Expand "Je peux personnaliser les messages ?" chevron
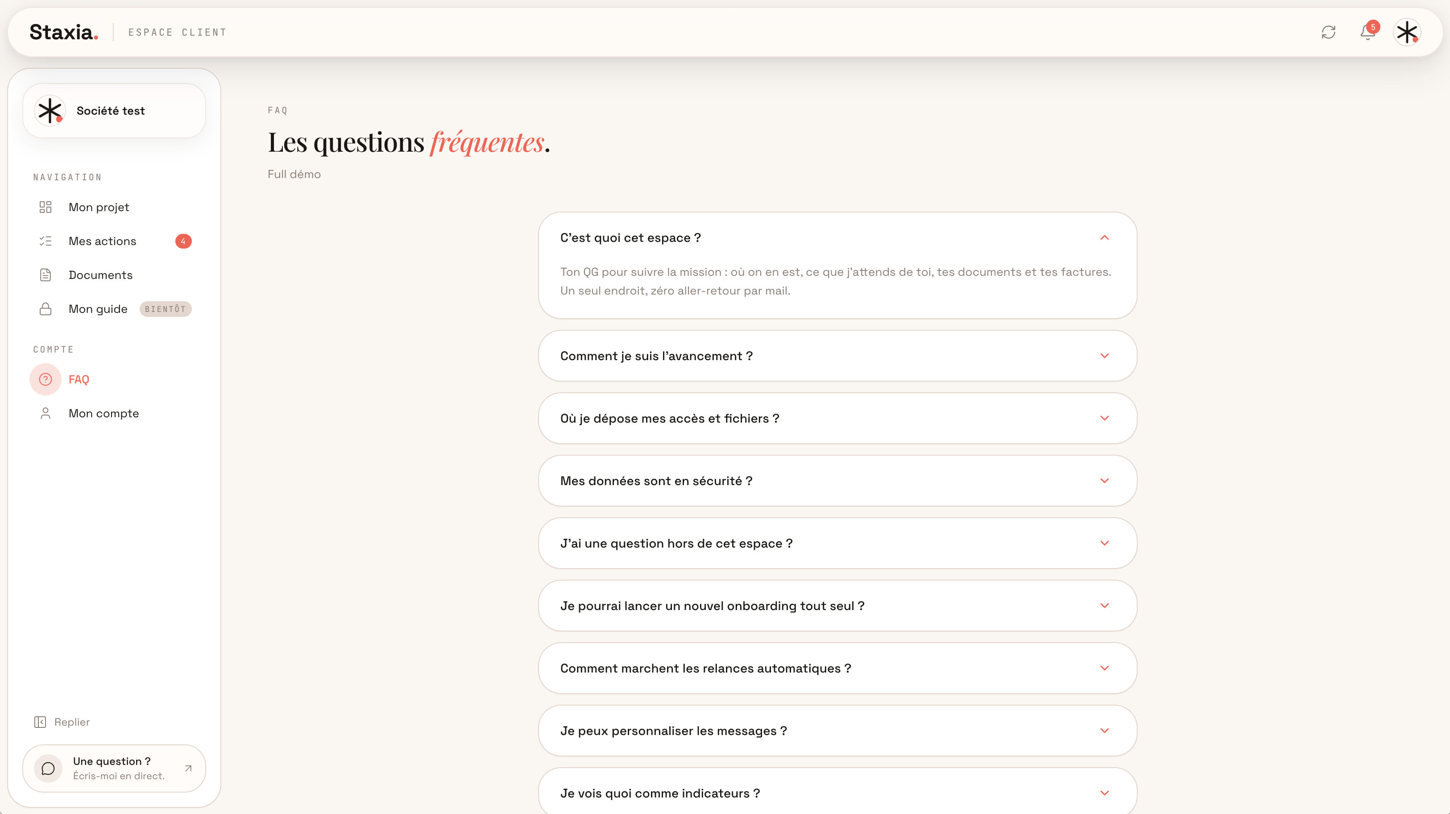Screen dimensions: 1450x814 pyautogui.click(x=1104, y=731)
